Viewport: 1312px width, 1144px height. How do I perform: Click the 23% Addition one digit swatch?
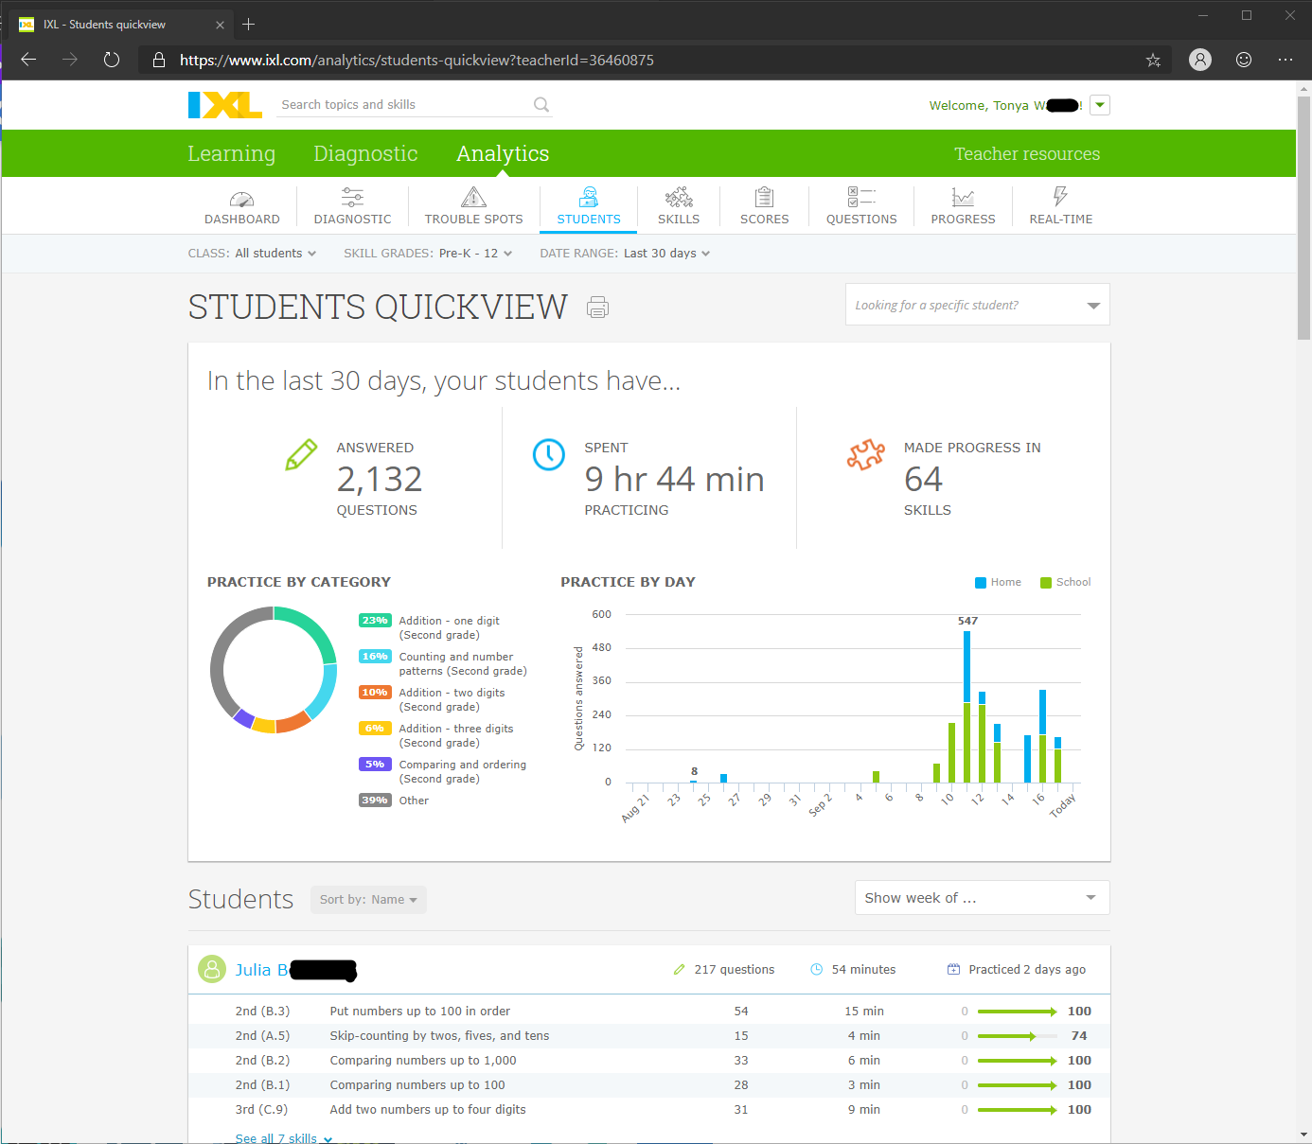pyautogui.click(x=375, y=621)
